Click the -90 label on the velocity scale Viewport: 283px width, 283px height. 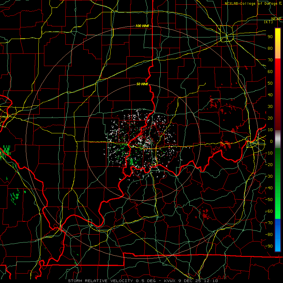tap(269, 246)
